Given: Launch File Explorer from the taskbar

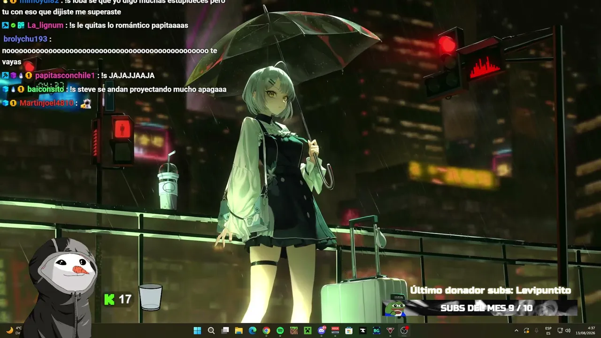Looking at the screenshot, I should (x=239, y=330).
